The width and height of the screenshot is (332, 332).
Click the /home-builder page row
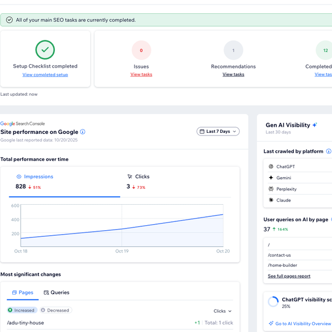[x=300, y=265]
